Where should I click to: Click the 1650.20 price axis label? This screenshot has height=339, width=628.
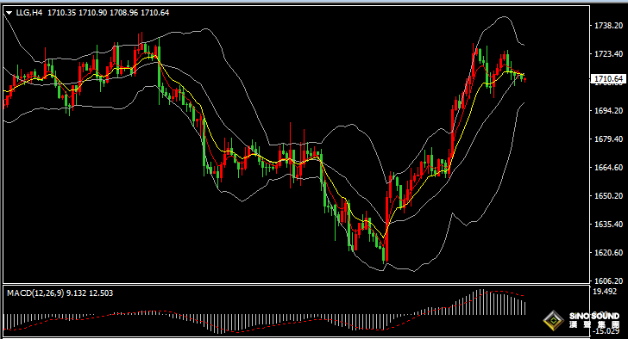[x=608, y=195]
